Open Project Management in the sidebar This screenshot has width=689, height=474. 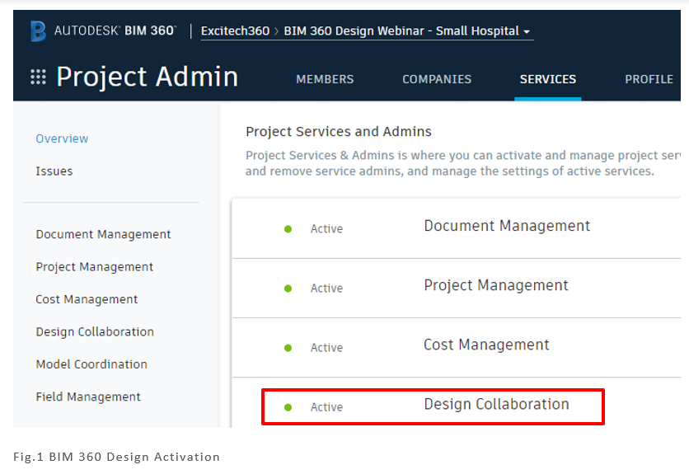coord(95,267)
